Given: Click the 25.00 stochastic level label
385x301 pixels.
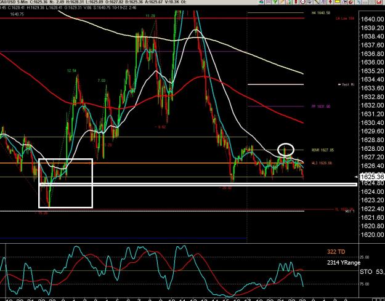Looking at the screenshot, I should pos(365,257).
